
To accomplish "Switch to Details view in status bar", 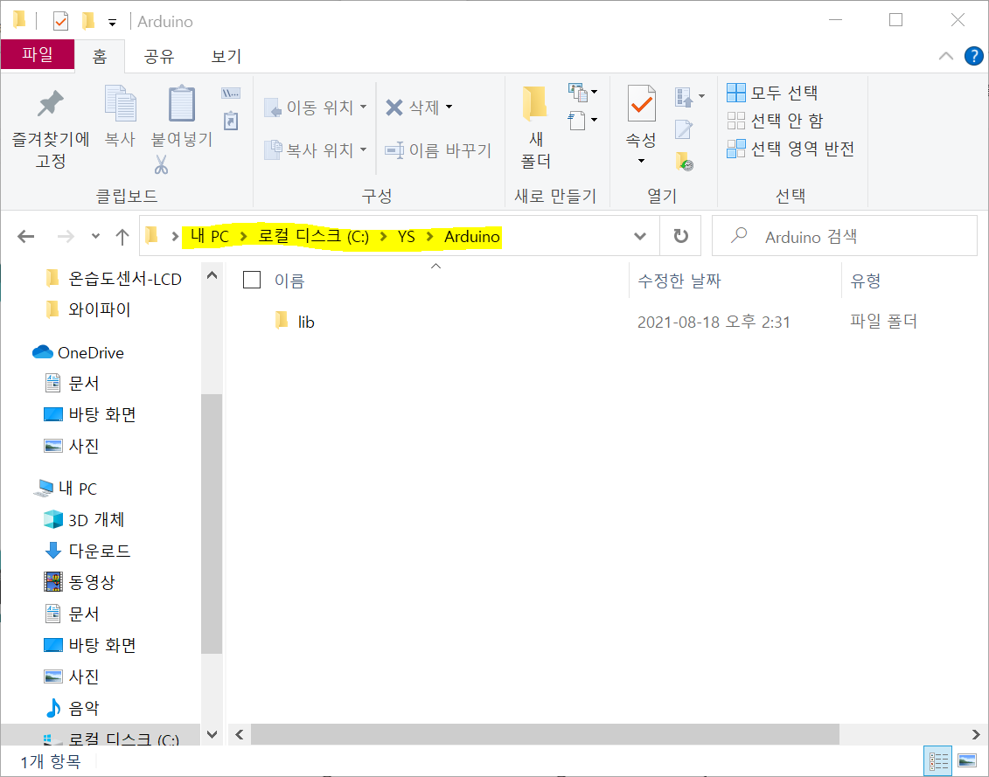I will tap(938, 761).
